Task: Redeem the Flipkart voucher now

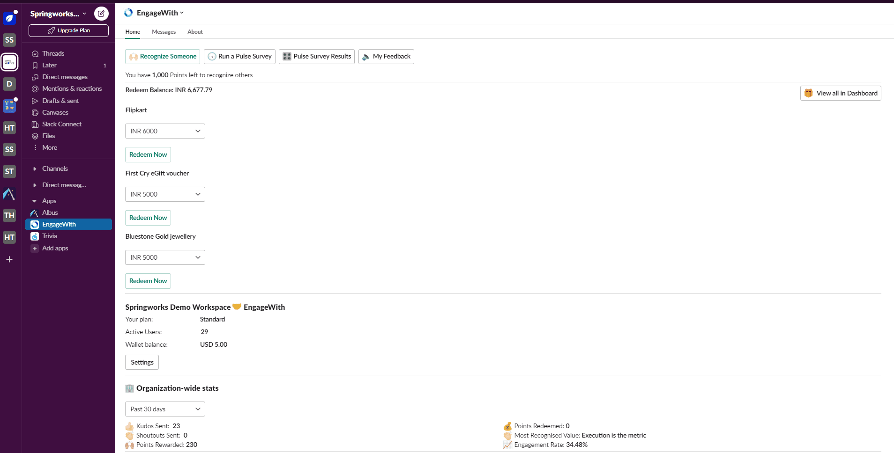Action: coord(148,154)
